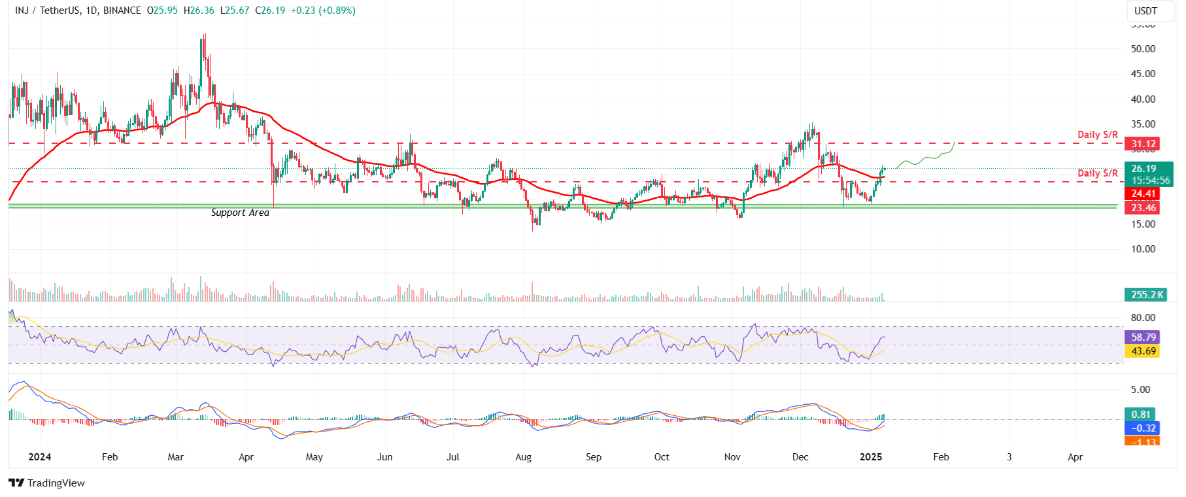Click the current price 26.19 label
This screenshot has width=1186, height=497.
pyautogui.click(x=1149, y=169)
